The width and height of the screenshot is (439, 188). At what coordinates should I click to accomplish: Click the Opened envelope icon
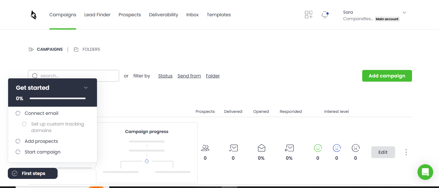pyautogui.click(x=261, y=148)
